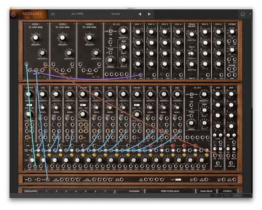Flip the lower VC LFO LOW/MID range switch
Image resolution: width=262 pixels, height=210 pixels.
pyautogui.click(x=192, y=94)
